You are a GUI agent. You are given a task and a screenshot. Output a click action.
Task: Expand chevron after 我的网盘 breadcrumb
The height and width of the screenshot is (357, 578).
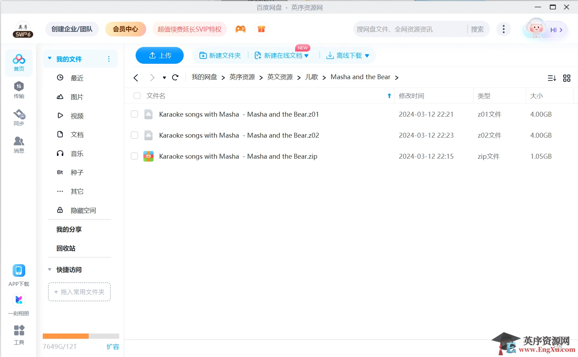[223, 78]
